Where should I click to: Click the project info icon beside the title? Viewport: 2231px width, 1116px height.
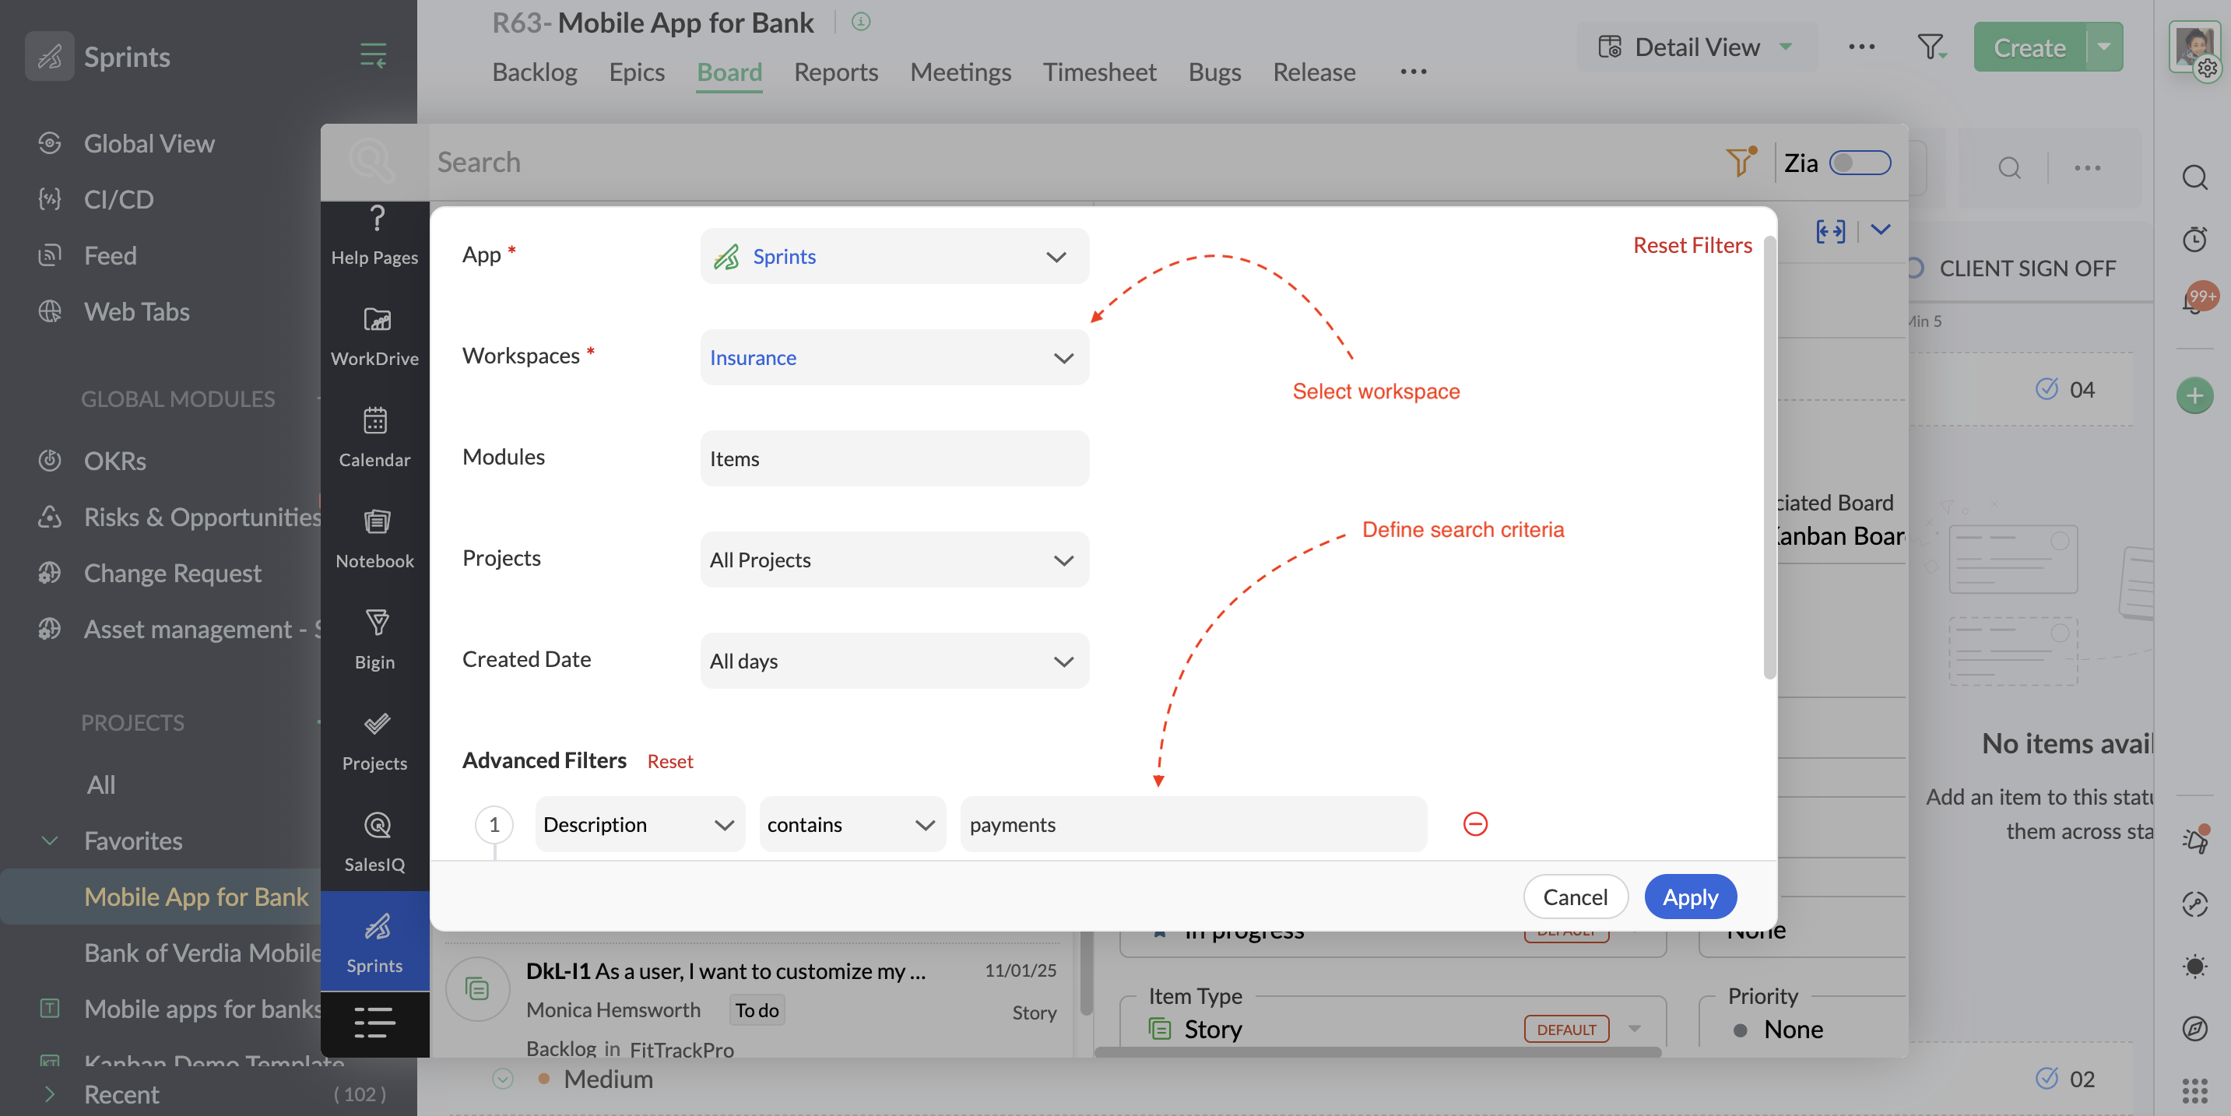click(860, 22)
